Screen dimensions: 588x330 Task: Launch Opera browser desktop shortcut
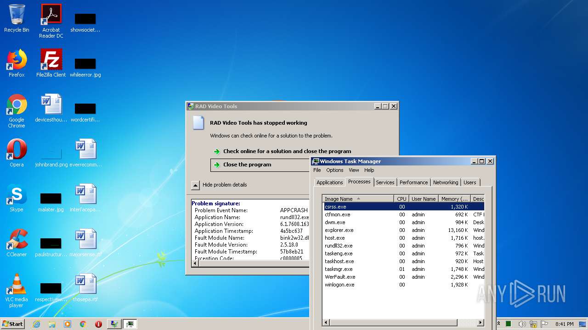click(17, 153)
